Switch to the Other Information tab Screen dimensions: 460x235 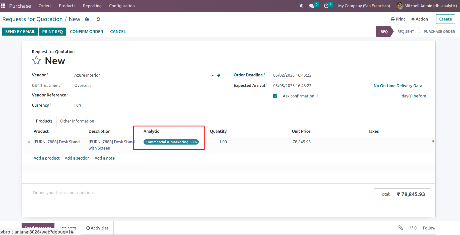[x=77, y=121]
